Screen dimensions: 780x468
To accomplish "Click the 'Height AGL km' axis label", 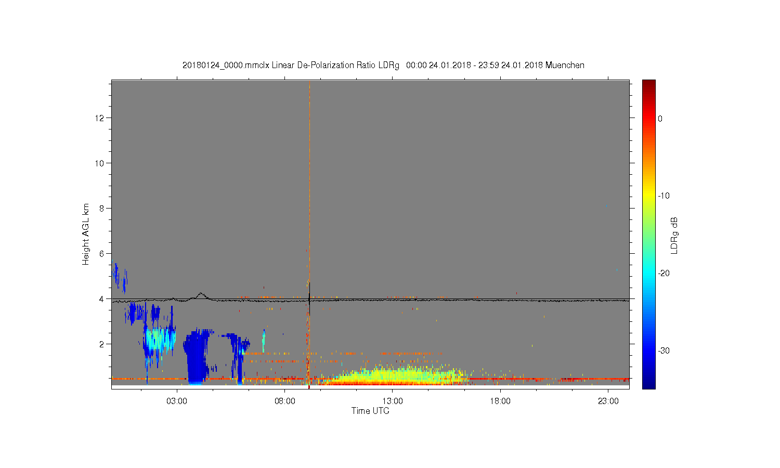I will coord(86,235).
